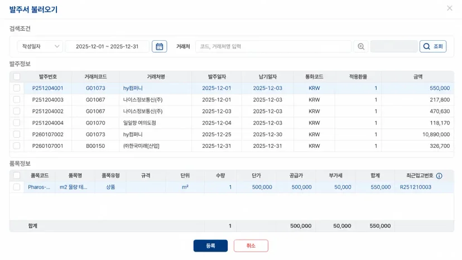The image size is (462, 260).
Task: Click the 등록 button
Action: pyautogui.click(x=210, y=246)
